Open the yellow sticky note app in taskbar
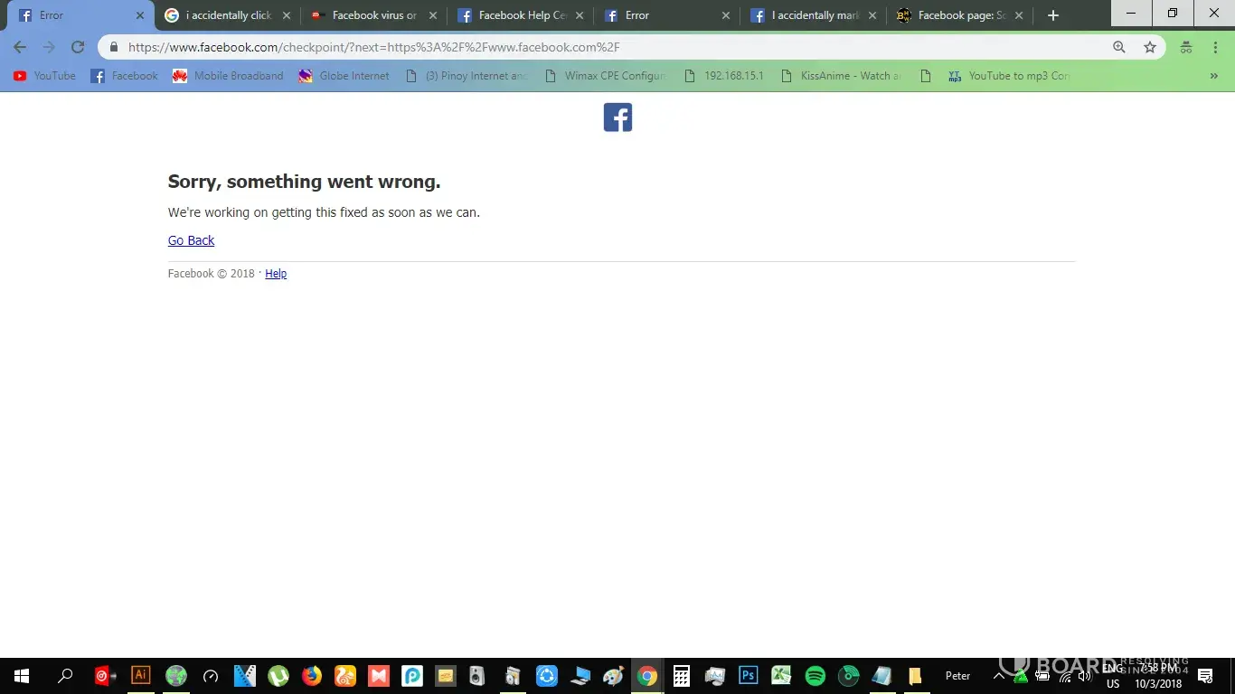 [445, 676]
